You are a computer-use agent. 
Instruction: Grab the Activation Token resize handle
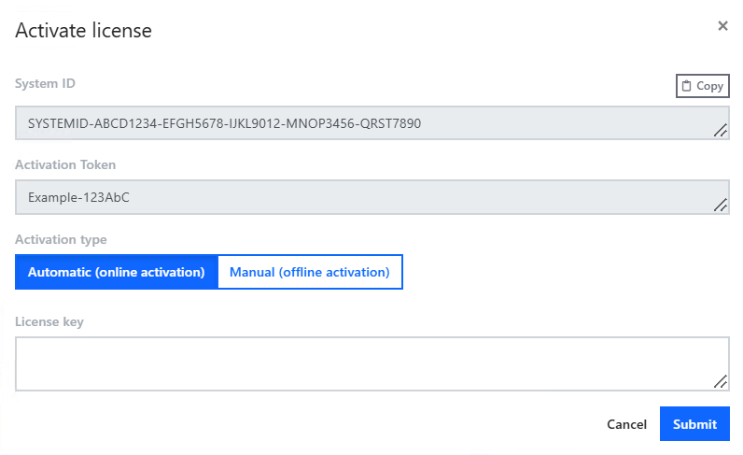pos(721,205)
